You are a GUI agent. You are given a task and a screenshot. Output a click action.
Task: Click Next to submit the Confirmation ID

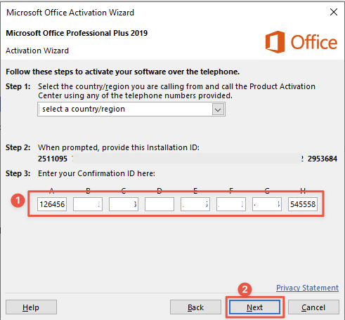pos(254,307)
